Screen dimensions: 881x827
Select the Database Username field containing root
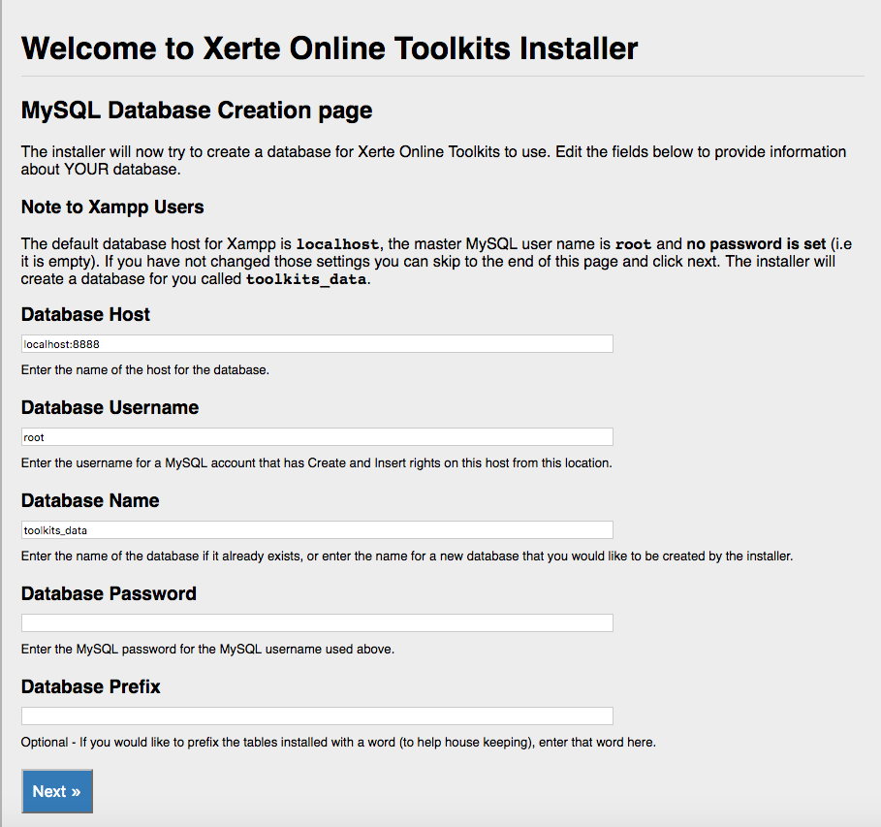click(317, 437)
